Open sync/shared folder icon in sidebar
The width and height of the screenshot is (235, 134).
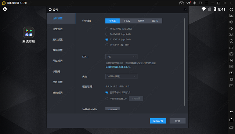pos(231,73)
